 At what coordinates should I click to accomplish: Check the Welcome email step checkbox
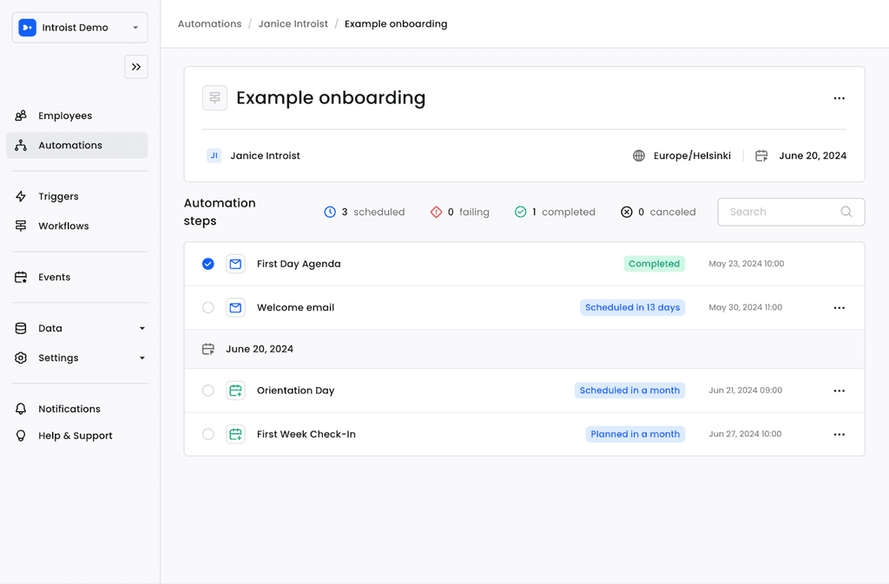[x=207, y=307]
